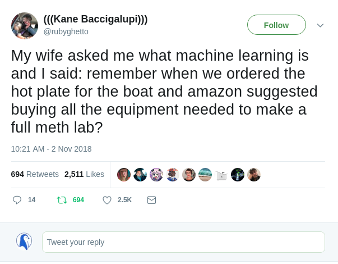
Task: Open the liker avatar with white folder image
Action: [221, 175]
